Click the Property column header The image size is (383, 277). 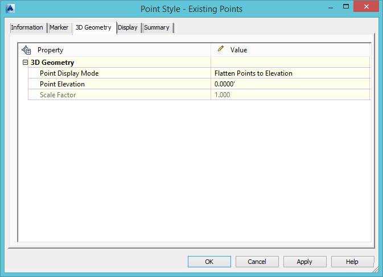114,50
